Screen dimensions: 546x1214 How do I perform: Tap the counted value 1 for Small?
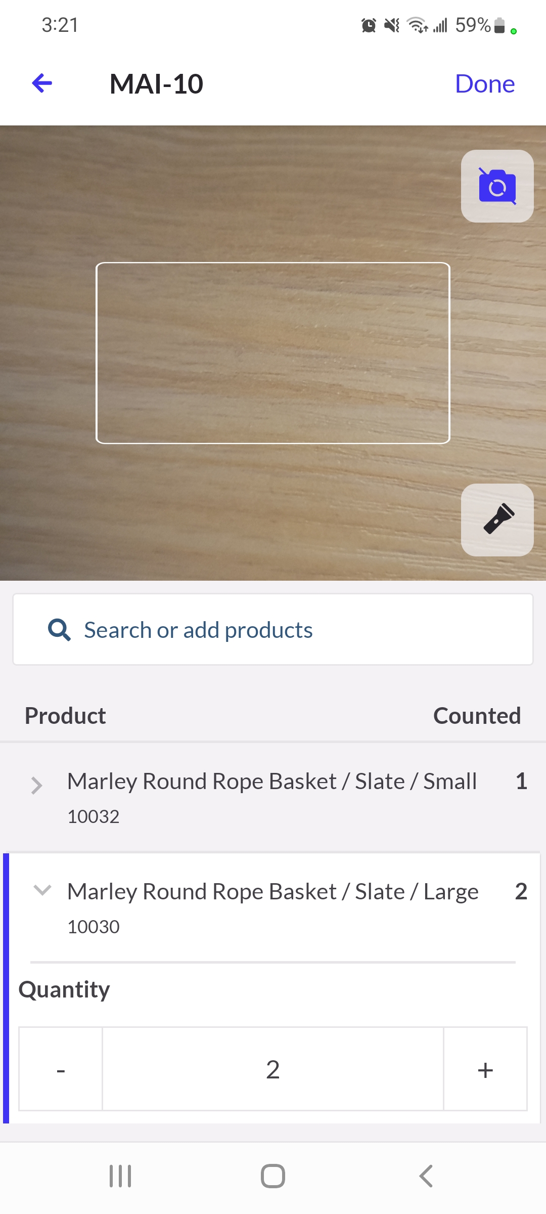[x=521, y=782]
